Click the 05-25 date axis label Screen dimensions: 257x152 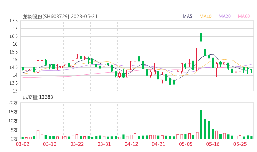tap(240, 144)
